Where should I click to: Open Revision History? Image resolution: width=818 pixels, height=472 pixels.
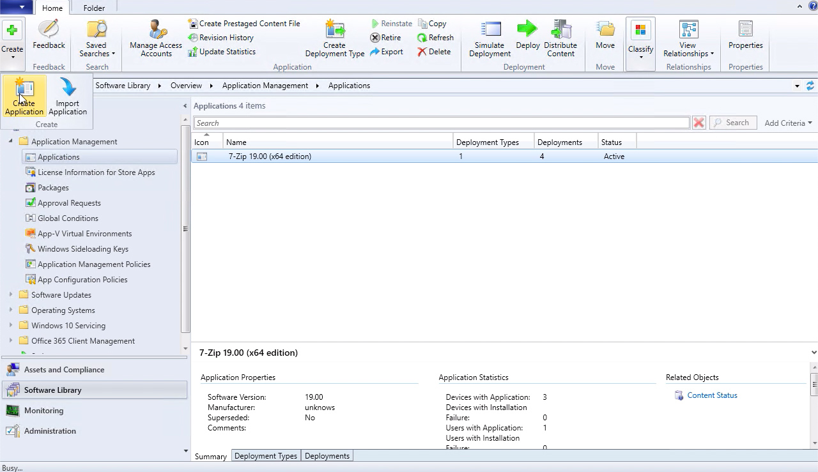pyautogui.click(x=220, y=38)
